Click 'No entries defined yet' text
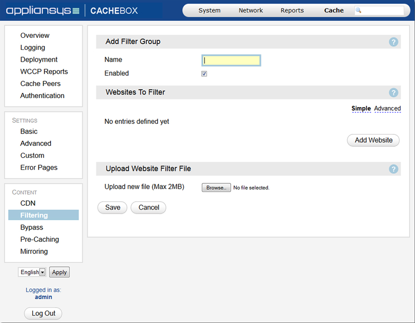415x323 pixels. click(137, 121)
